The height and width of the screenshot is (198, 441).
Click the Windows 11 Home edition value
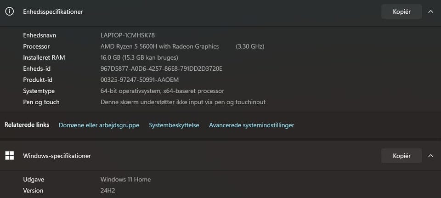125,179
